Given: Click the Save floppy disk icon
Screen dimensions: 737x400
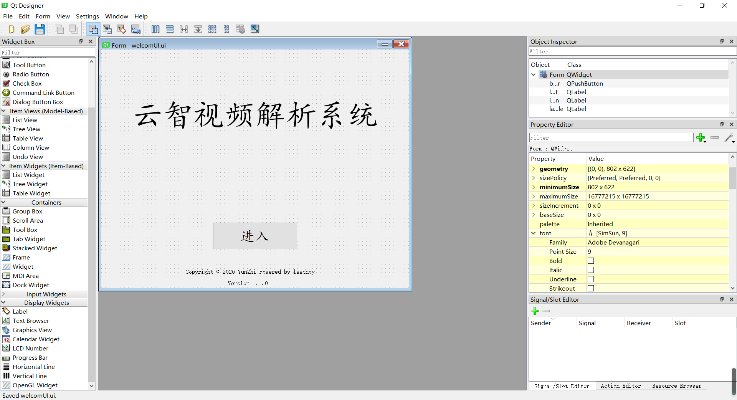Looking at the screenshot, I should click(40, 29).
